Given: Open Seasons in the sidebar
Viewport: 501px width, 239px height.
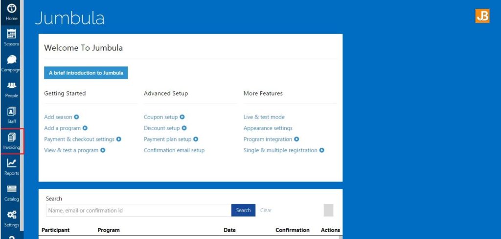Looking at the screenshot, I should coord(12,38).
